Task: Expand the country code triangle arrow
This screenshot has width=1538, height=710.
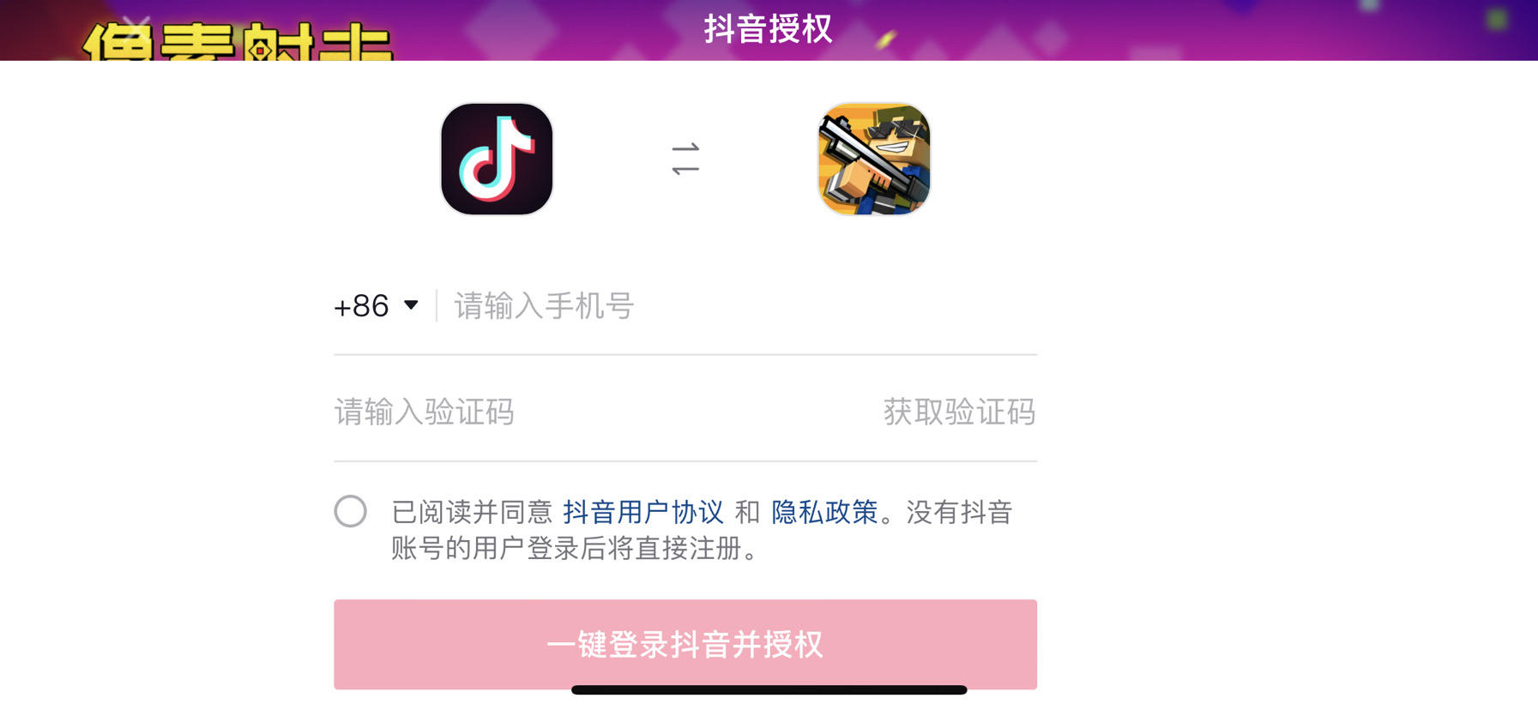Action: click(x=411, y=304)
